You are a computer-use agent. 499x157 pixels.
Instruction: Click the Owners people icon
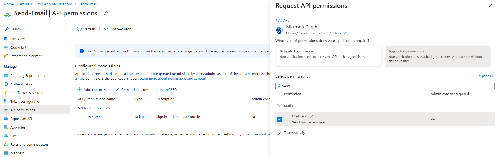point(6,136)
